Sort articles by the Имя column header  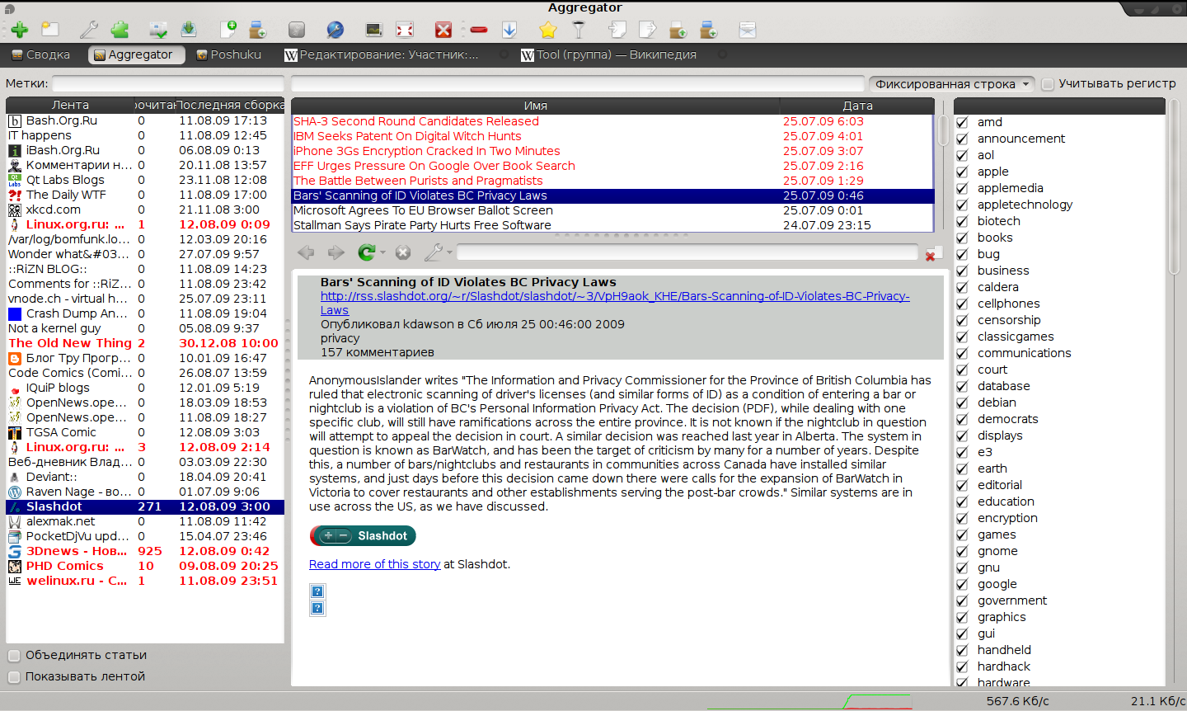536,106
